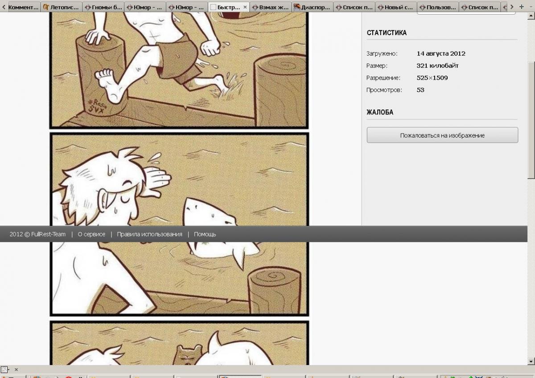Open a new tab with the plus button

coord(522,7)
